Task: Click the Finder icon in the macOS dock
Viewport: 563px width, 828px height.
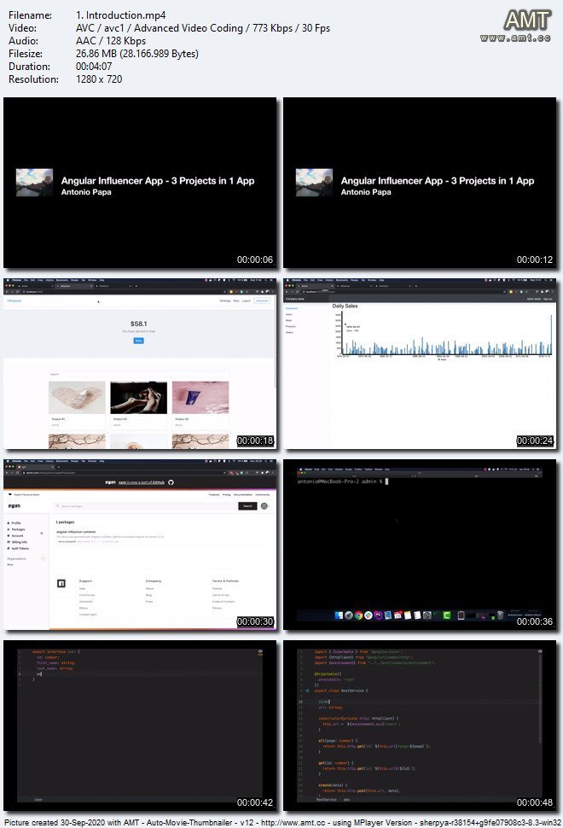Action: click(x=339, y=615)
